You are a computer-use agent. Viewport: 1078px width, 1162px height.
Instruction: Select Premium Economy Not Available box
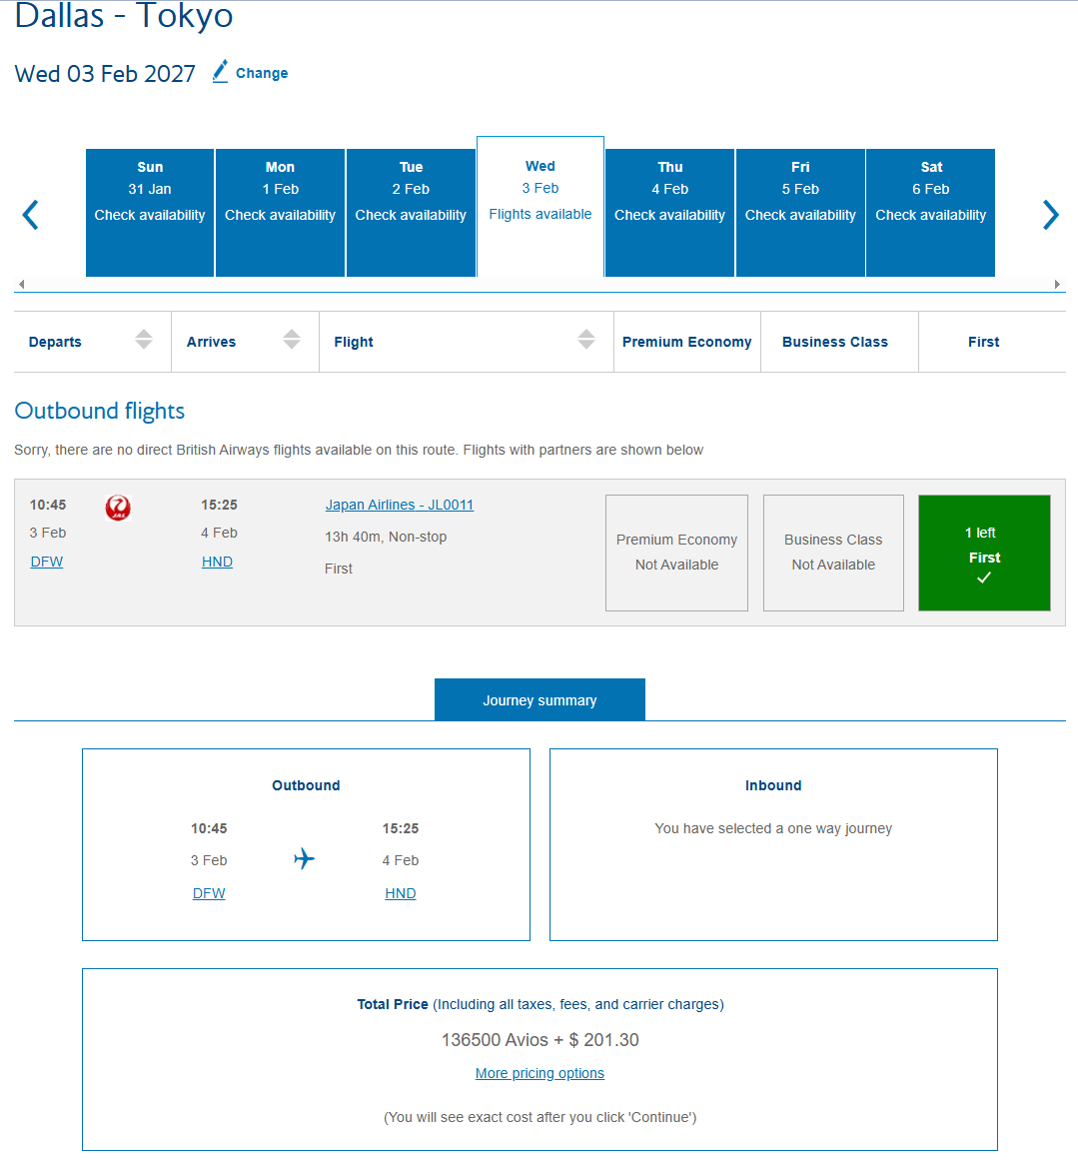(x=676, y=553)
